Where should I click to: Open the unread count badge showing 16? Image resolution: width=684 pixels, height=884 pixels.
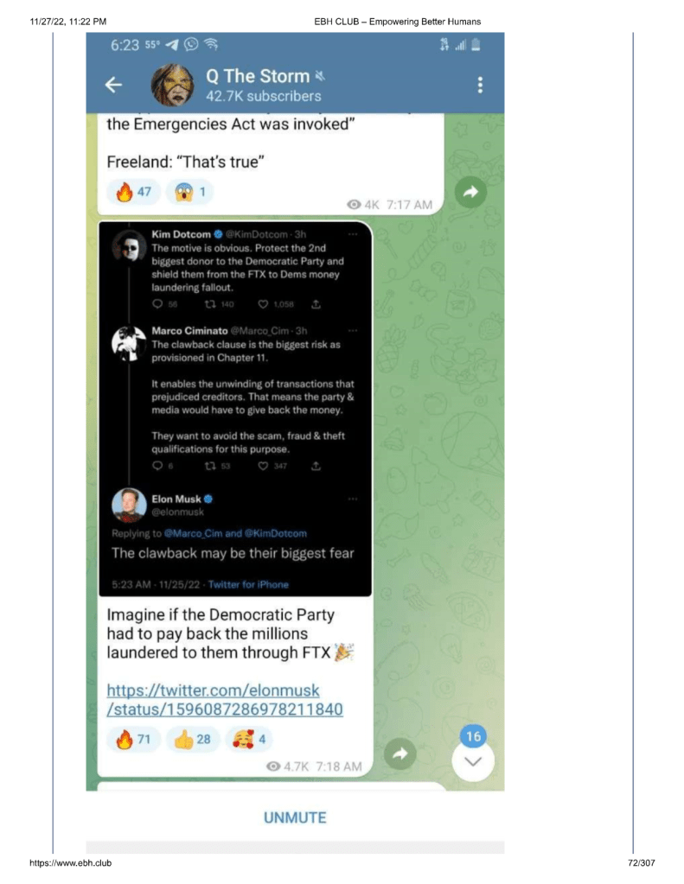click(473, 736)
